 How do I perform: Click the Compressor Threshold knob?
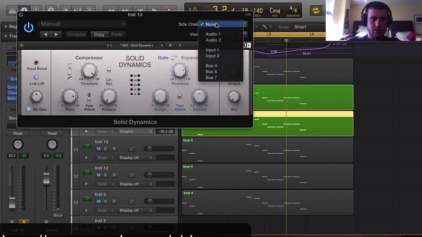pyautogui.click(x=89, y=71)
